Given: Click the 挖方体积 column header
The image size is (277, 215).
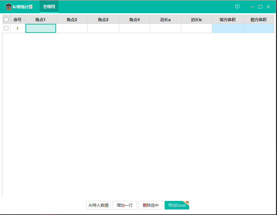Looking at the screenshot, I should pos(258,20).
